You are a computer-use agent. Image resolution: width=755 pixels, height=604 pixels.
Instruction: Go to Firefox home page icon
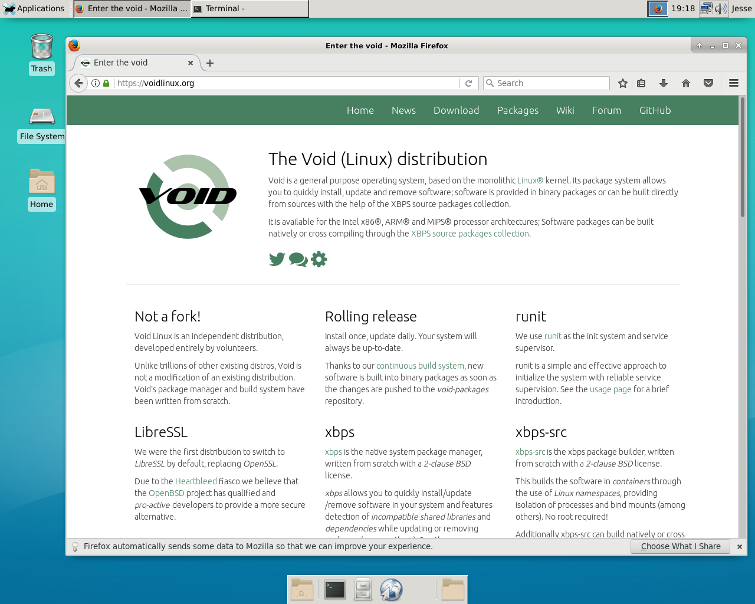click(686, 83)
